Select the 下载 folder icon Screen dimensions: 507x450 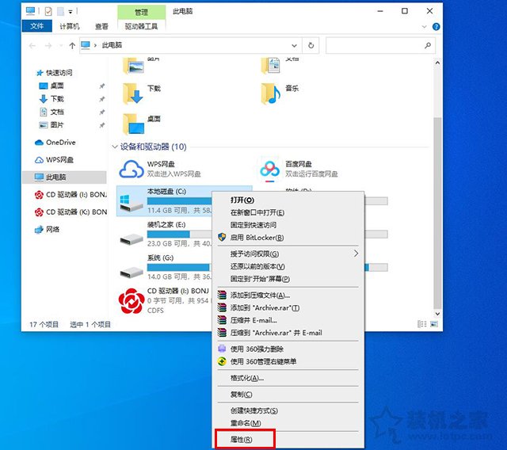coord(133,93)
